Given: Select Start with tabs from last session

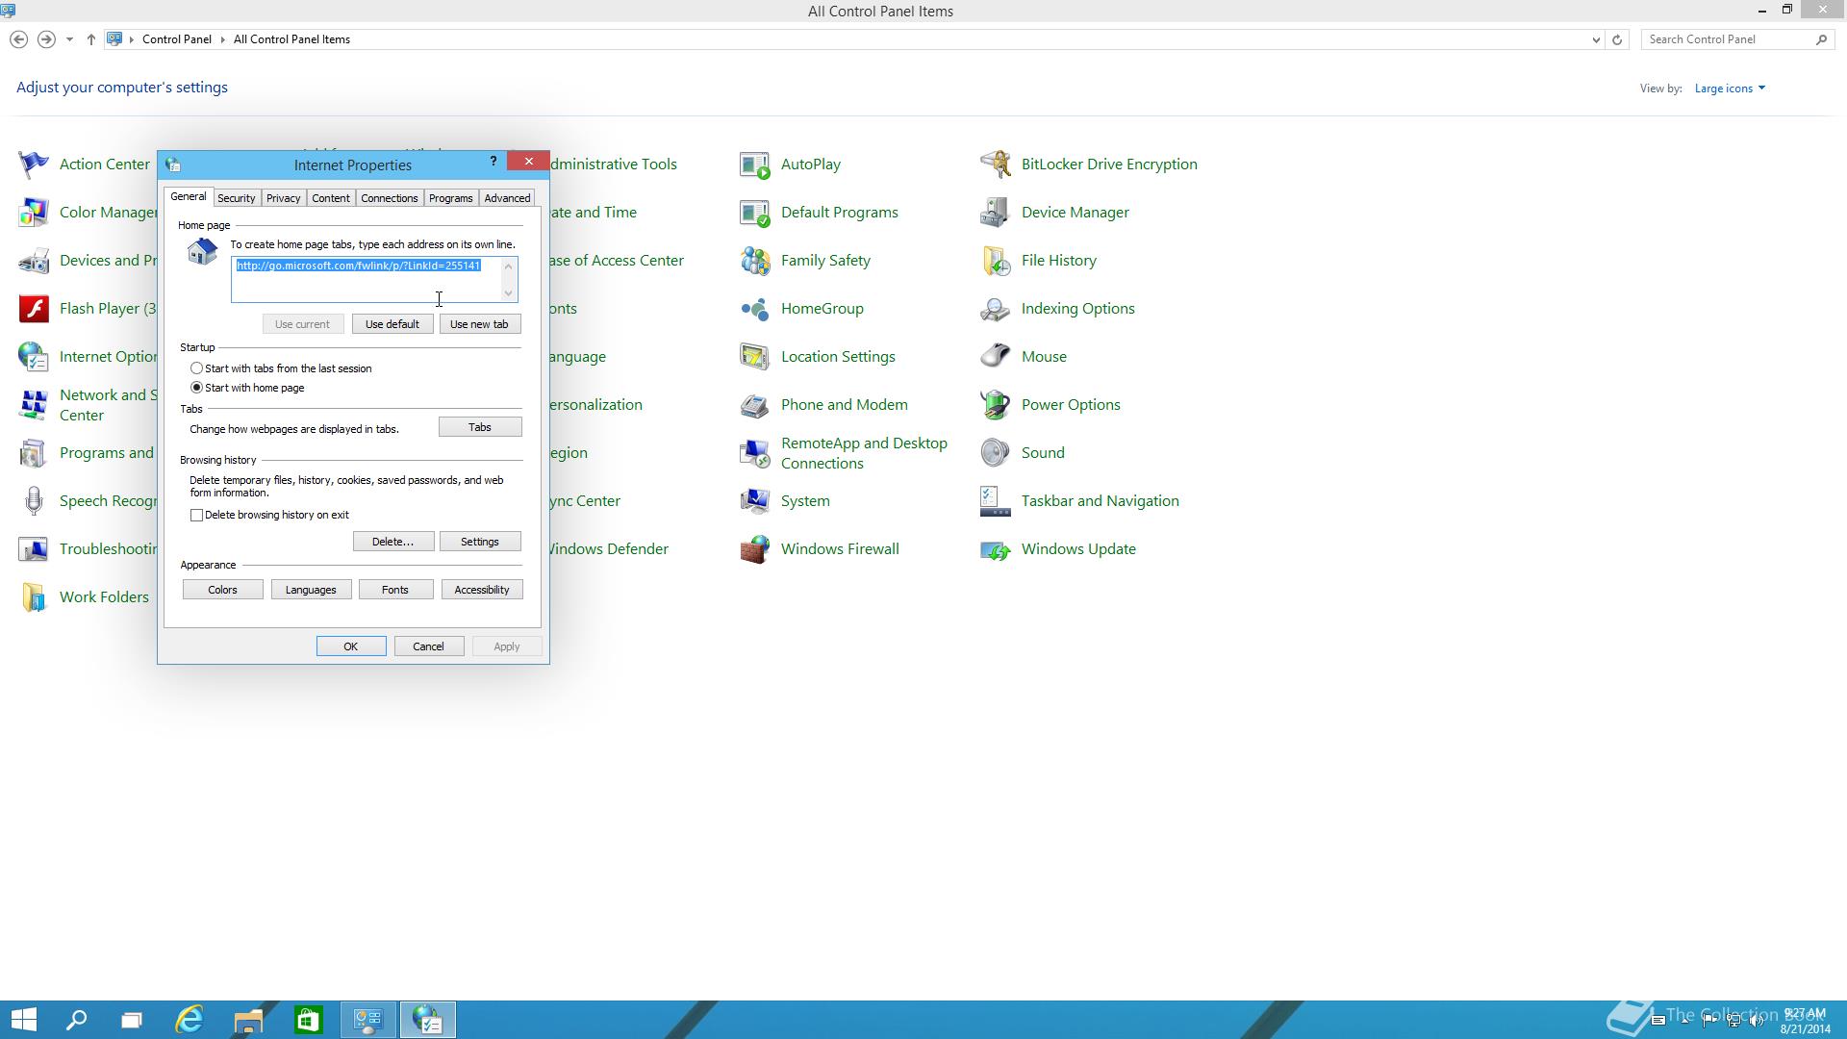Looking at the screenshot, I should [196, 368].
